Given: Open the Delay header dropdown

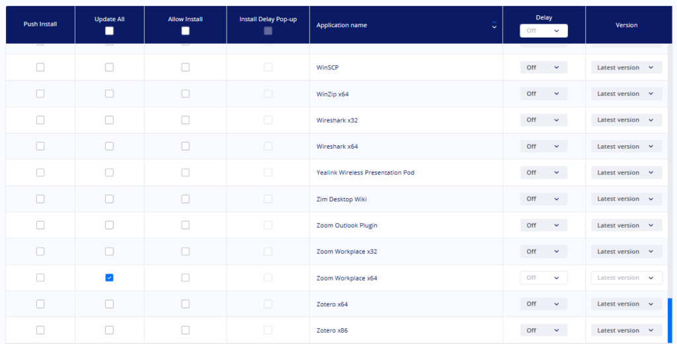Looking at the screenshot, I should 543,30.
